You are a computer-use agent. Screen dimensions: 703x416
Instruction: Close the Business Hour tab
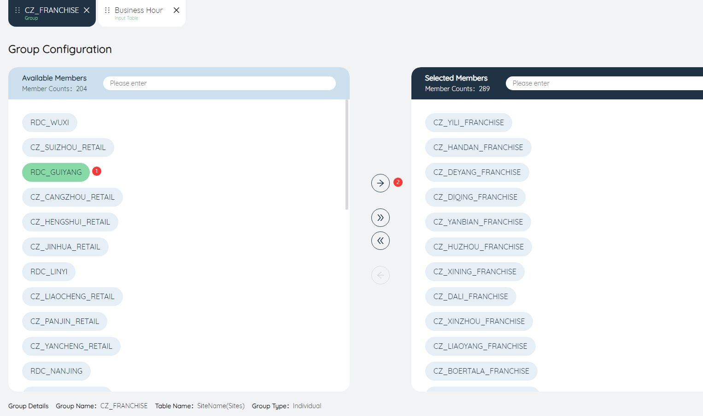[176, 10]
